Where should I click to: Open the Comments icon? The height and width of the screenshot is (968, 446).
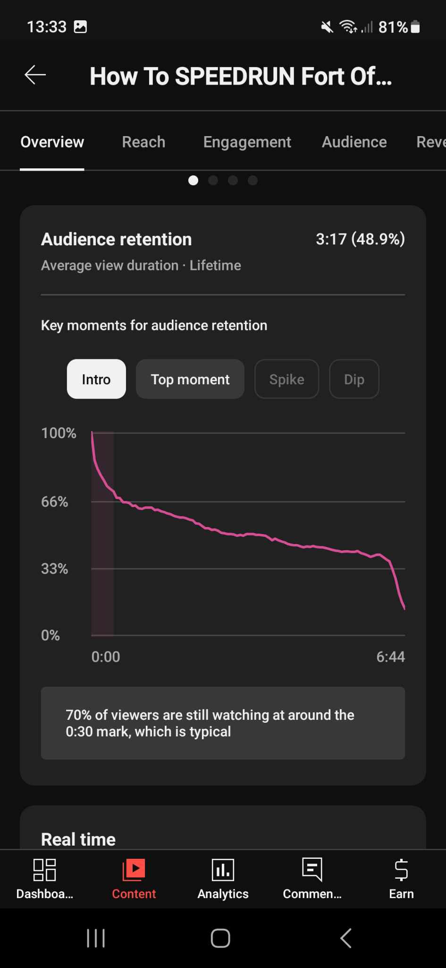point(312,870)
